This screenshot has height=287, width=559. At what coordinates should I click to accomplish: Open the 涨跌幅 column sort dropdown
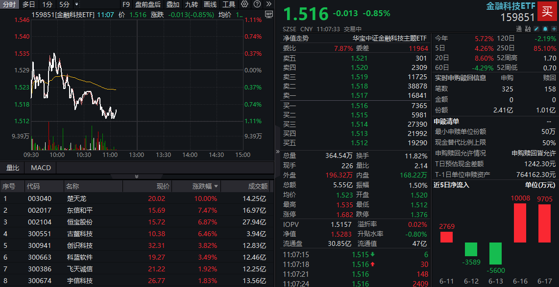tap(216, 186)
